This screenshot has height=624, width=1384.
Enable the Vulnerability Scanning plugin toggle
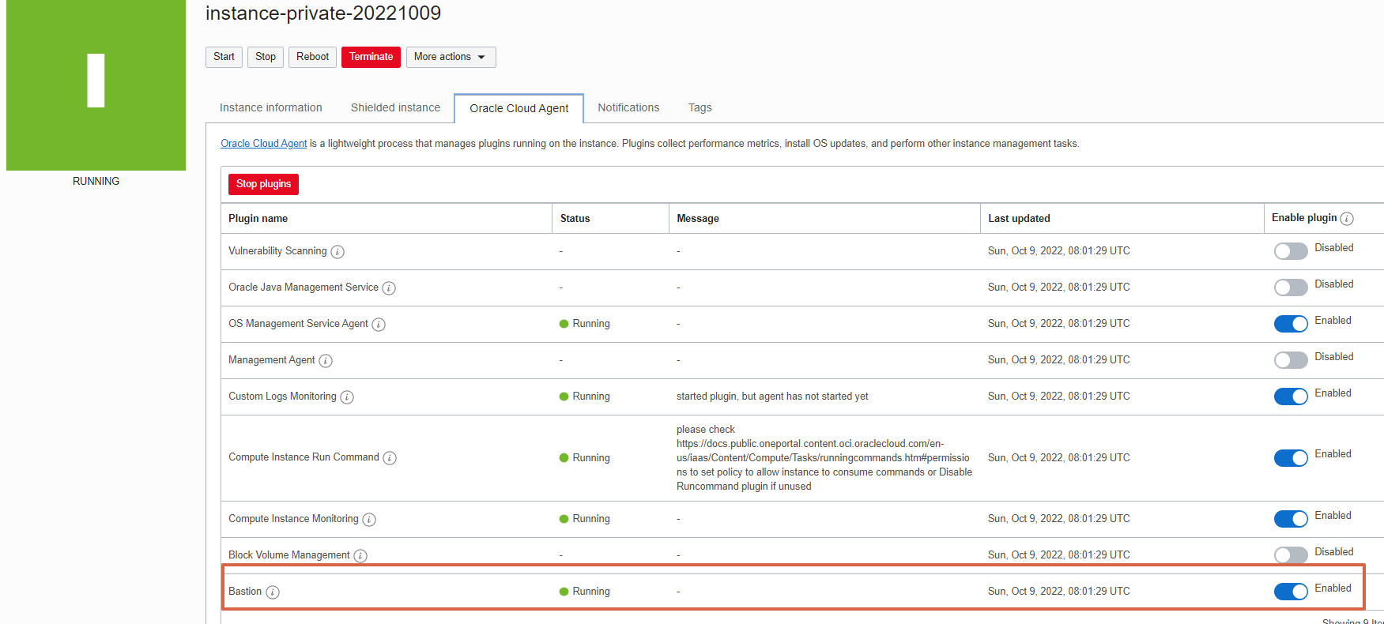click(x=1291, y=251)
